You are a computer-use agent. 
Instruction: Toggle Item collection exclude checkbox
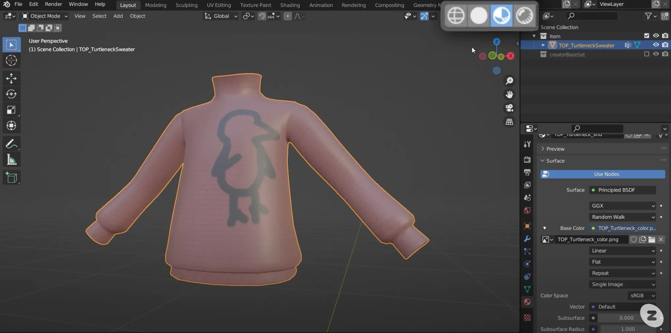click(647, 36)
